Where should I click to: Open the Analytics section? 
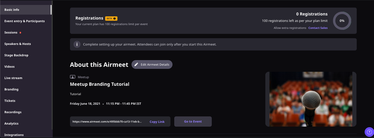click(x=11, y=123)
